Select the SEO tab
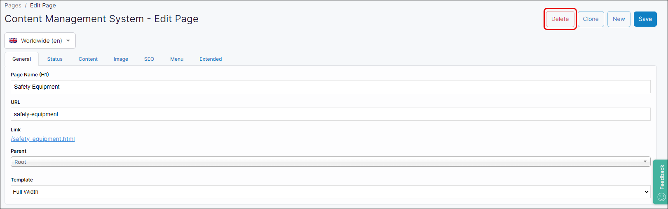 coord(149,59)
